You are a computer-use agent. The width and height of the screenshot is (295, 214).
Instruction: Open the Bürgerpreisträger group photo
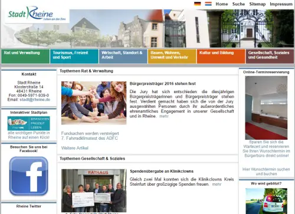(x=94, y=103)
